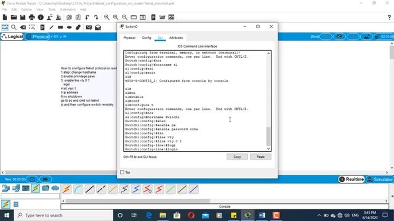The image size is (394, 221).
Task: Select the phone dotted cable type
Action: (124, 189)
